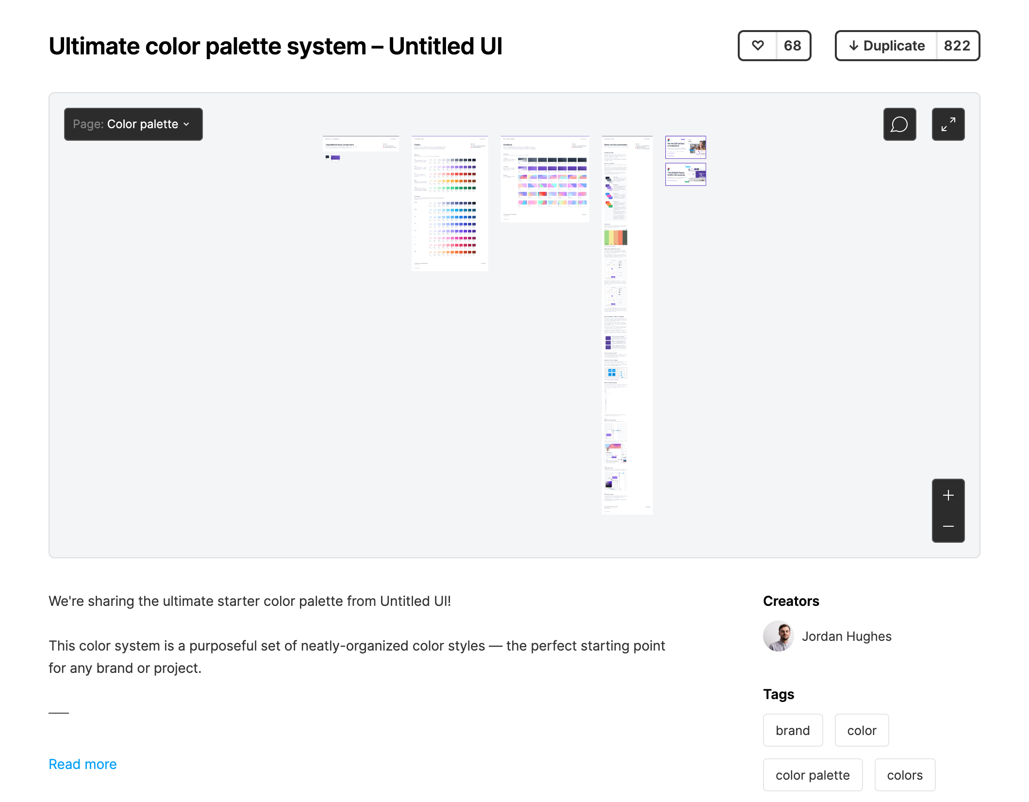Screen dimensions: 1029x802
Task: Select the brand tag
Action: pos(793,730)
